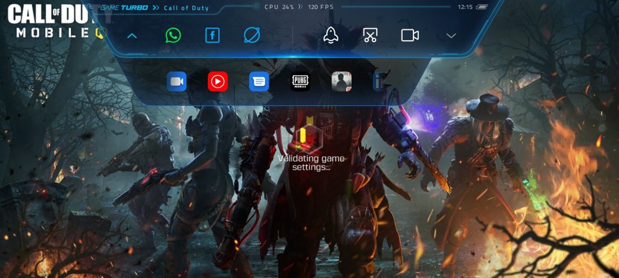
Task: Expand more tools with the down chevron
Action: [x=451, y=36]
